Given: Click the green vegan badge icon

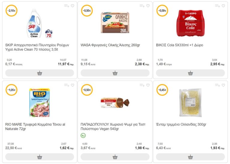Looking at the screenshot, I should coord(83,135).
